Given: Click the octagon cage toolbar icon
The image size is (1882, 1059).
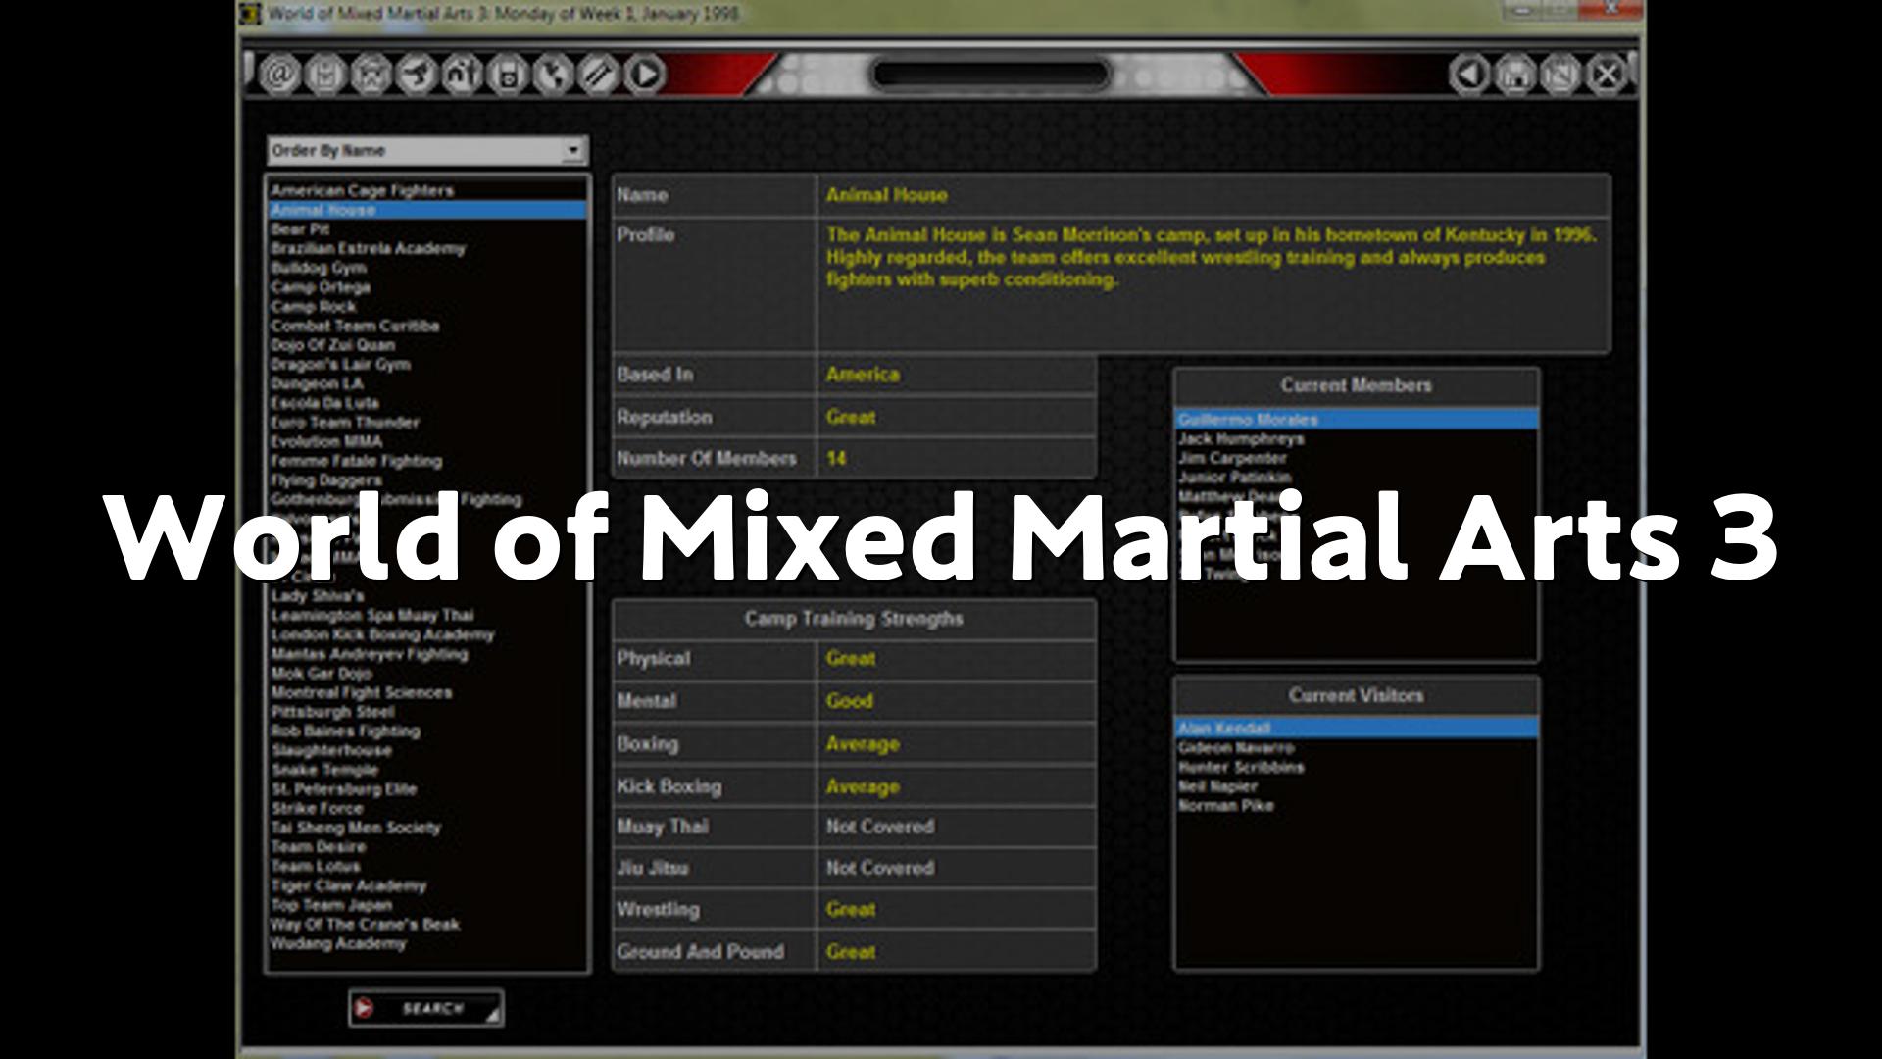Looking at the screenshot, I should pyautogui.click(x=371, y=75).
